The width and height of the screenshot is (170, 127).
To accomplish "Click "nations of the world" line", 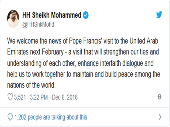I will (x=31, y=85).
